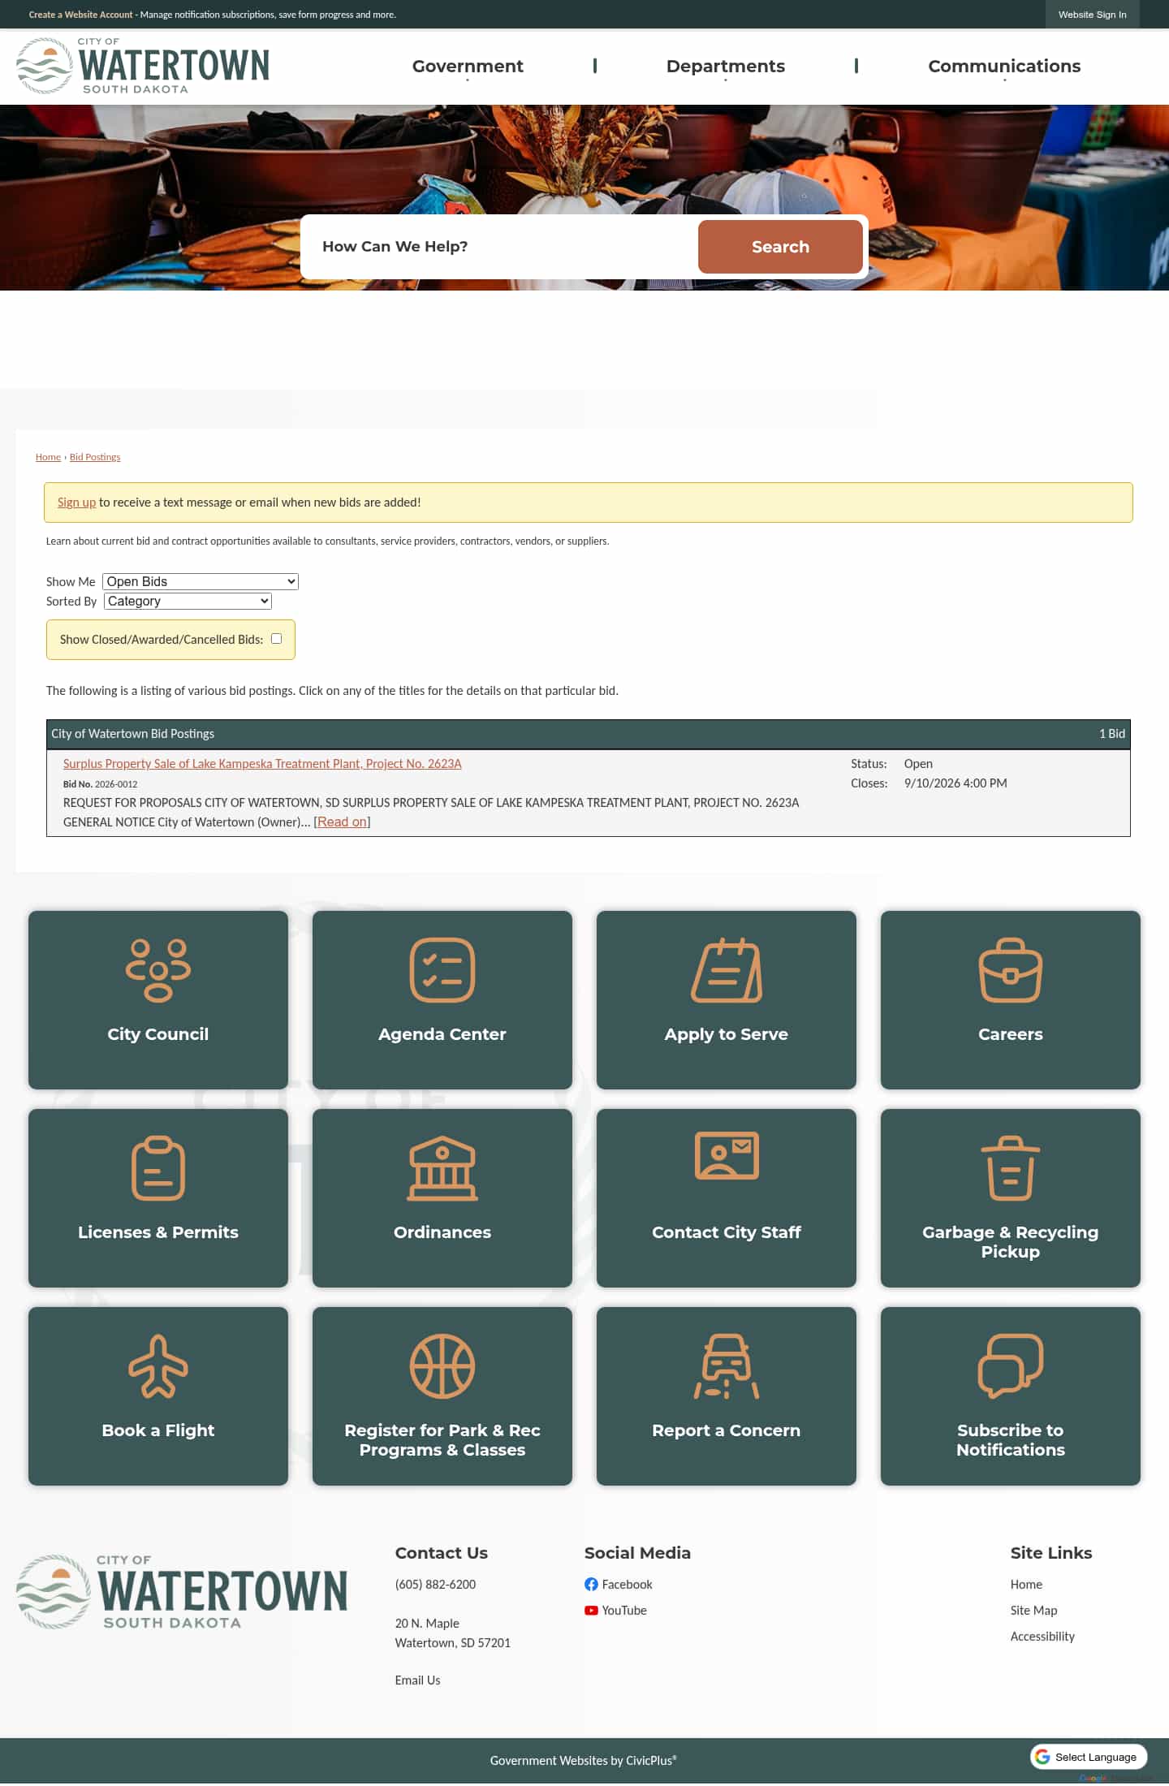Click the Accessibility link

point(1042,1636)
